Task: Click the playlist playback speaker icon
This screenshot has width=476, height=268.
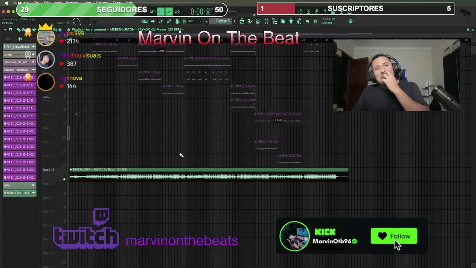Action: point(61,30)
